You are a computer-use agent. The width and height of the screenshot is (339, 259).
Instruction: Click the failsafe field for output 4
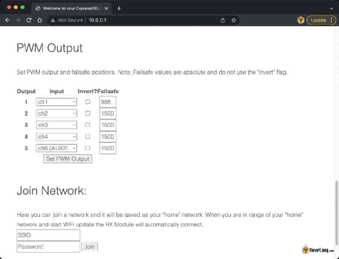[x=107, y=137]
